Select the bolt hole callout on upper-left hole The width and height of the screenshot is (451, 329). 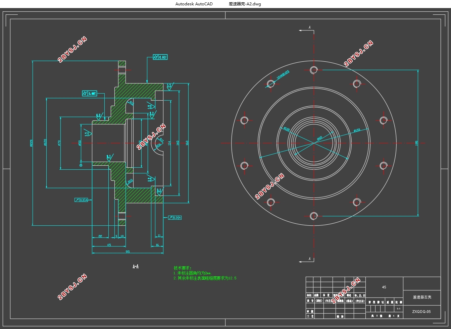coord(283,75)
